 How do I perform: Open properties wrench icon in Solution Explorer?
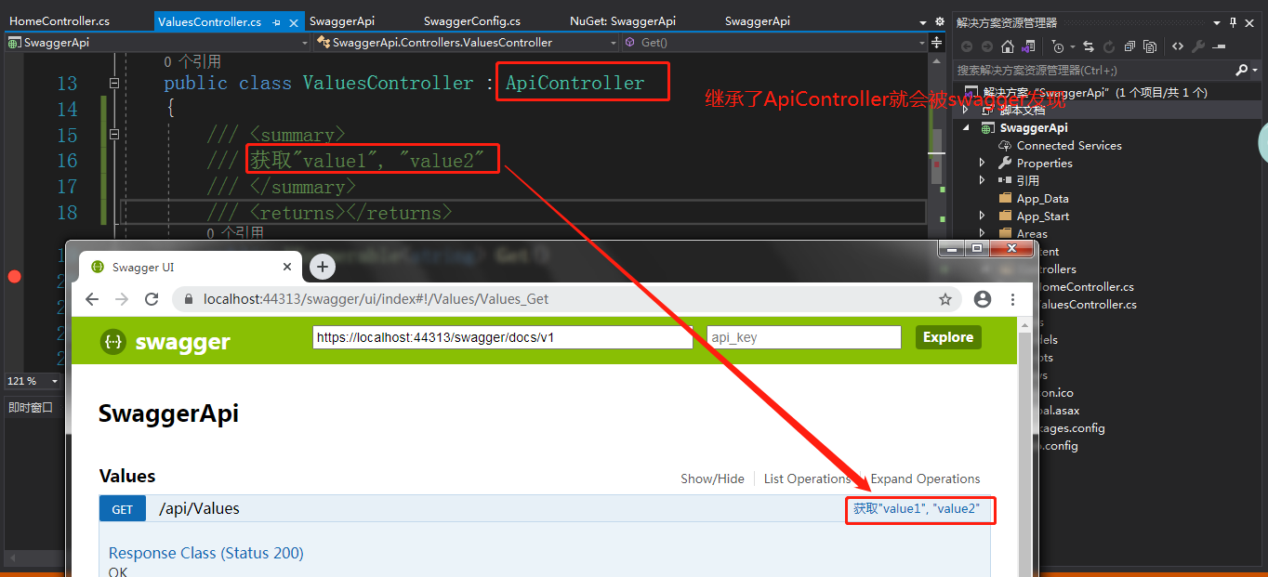point(1198,46)
